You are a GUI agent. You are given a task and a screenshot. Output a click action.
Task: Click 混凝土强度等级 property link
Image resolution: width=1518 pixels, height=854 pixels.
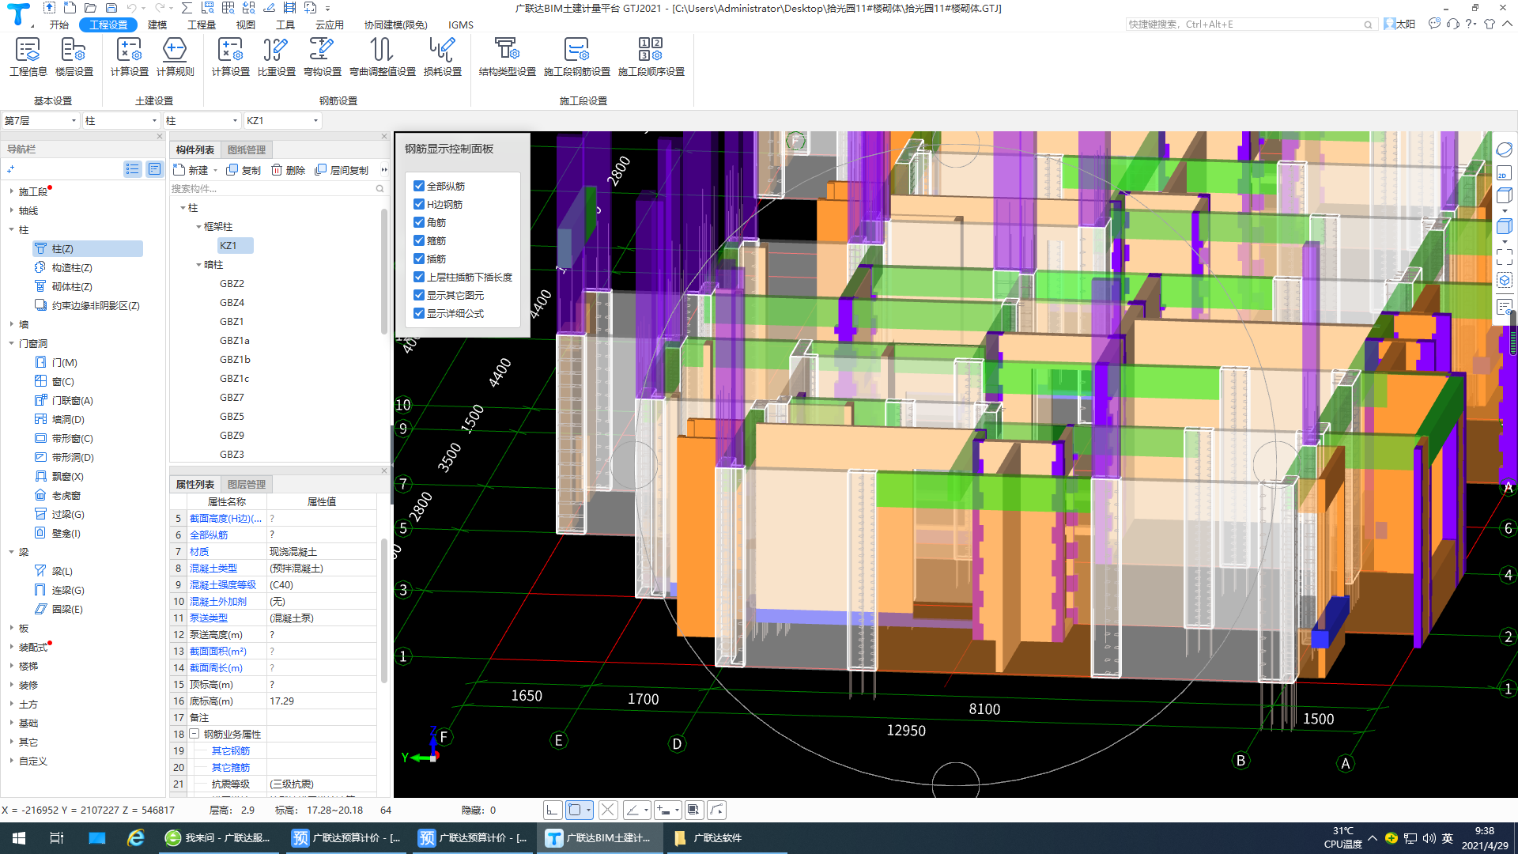click(x=223, y=585)
